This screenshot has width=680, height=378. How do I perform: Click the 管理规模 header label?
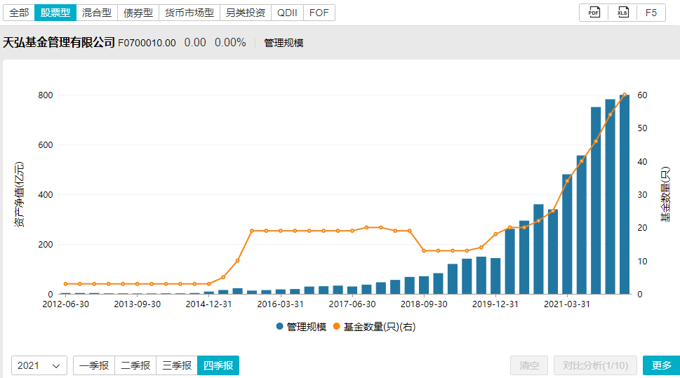click(284, 43)
